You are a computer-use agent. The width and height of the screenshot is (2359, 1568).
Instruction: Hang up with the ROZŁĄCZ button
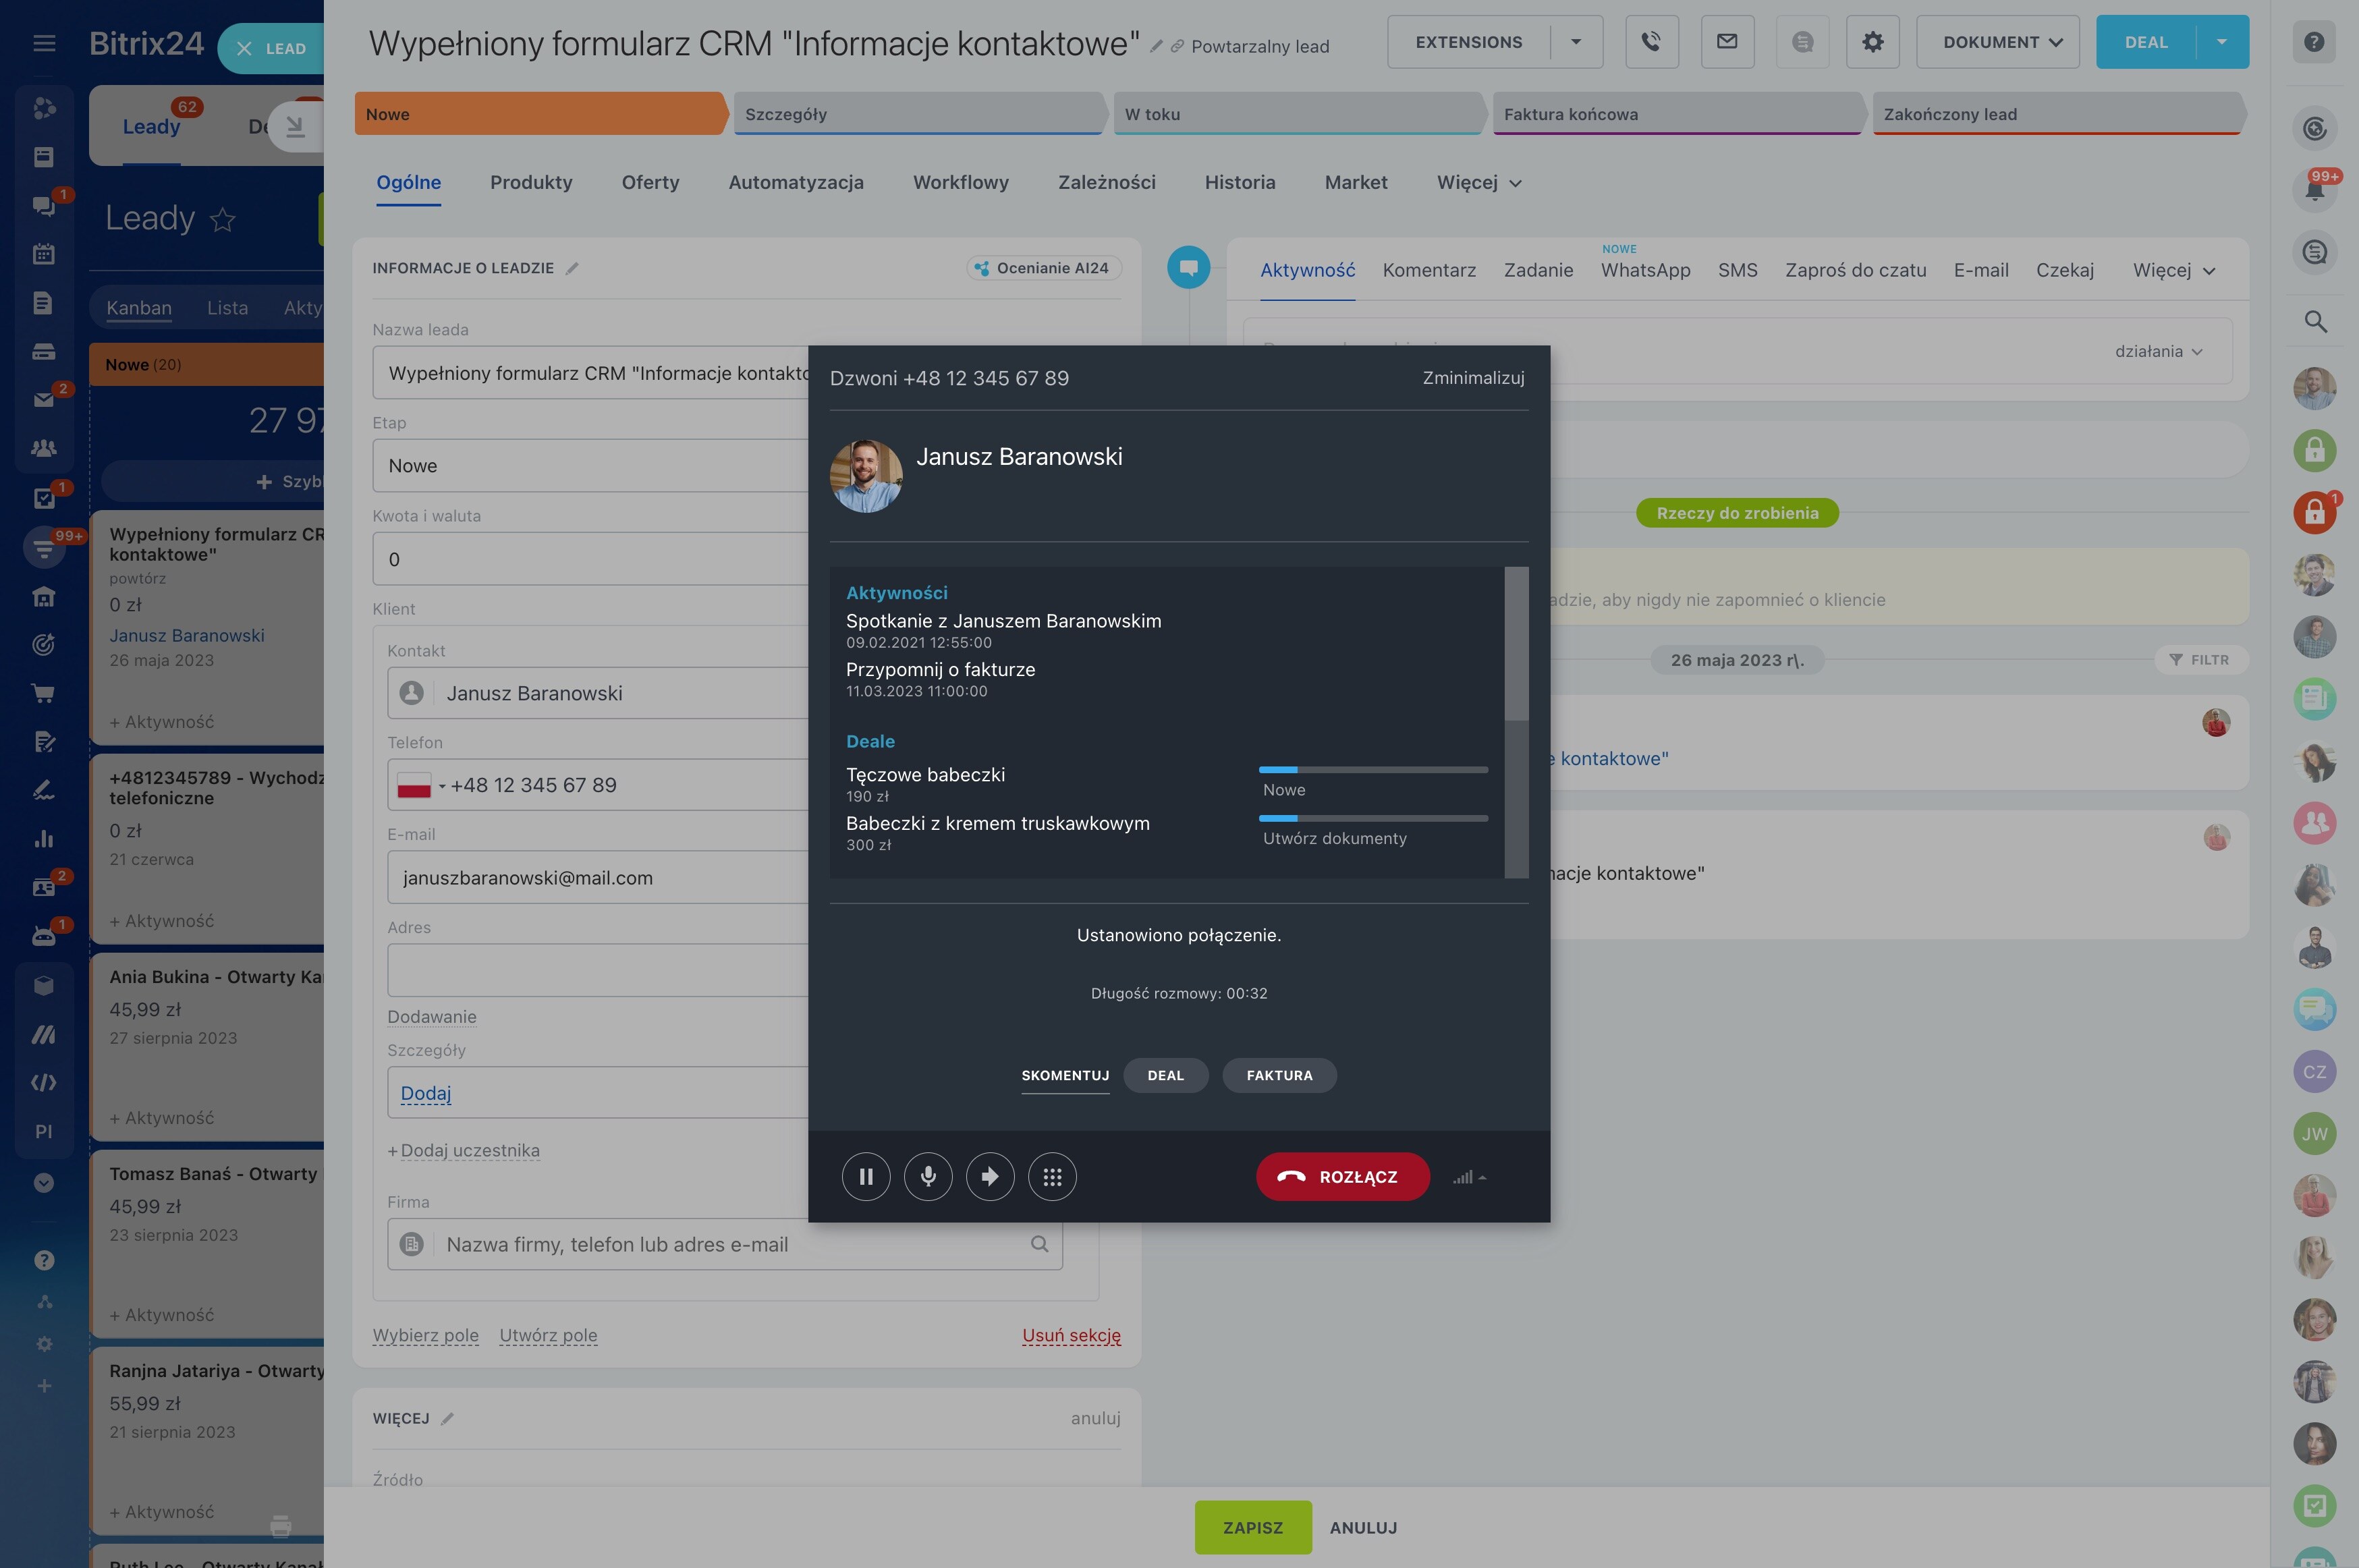pyautogui.click(x=1342, y=1177)
